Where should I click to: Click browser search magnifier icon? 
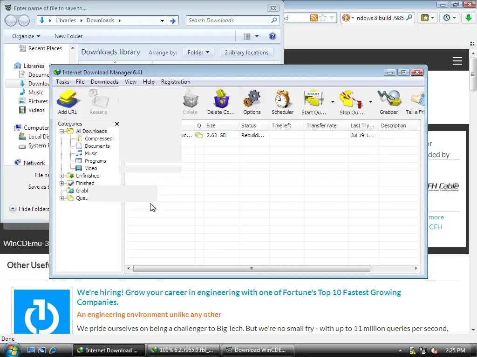click(x=409, y=18)
